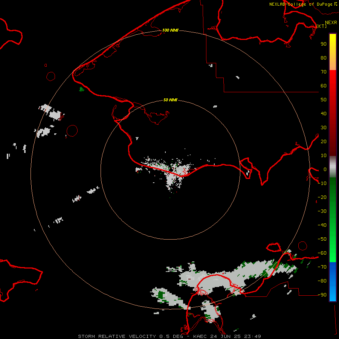Click the "50 NMI" range ring label

(170, 100)
